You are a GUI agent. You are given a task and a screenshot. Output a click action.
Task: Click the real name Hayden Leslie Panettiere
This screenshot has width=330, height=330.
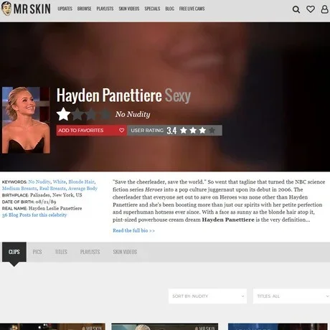55,208
